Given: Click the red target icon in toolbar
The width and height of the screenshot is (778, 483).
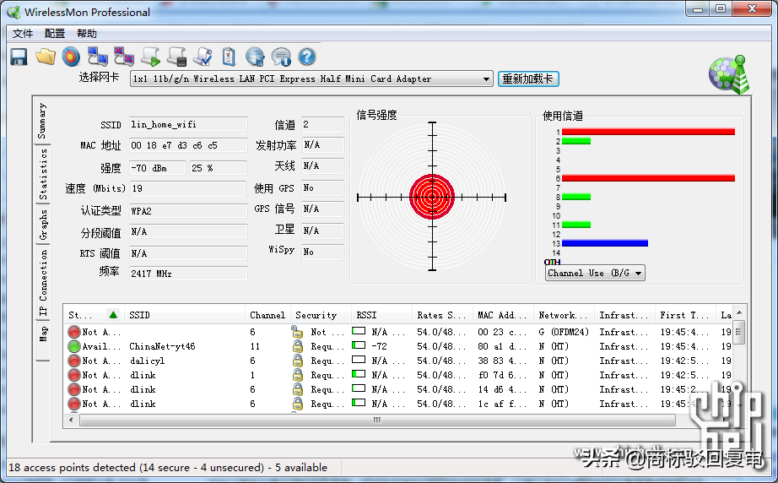Looking at the screenshot, I should click(71, 57).
